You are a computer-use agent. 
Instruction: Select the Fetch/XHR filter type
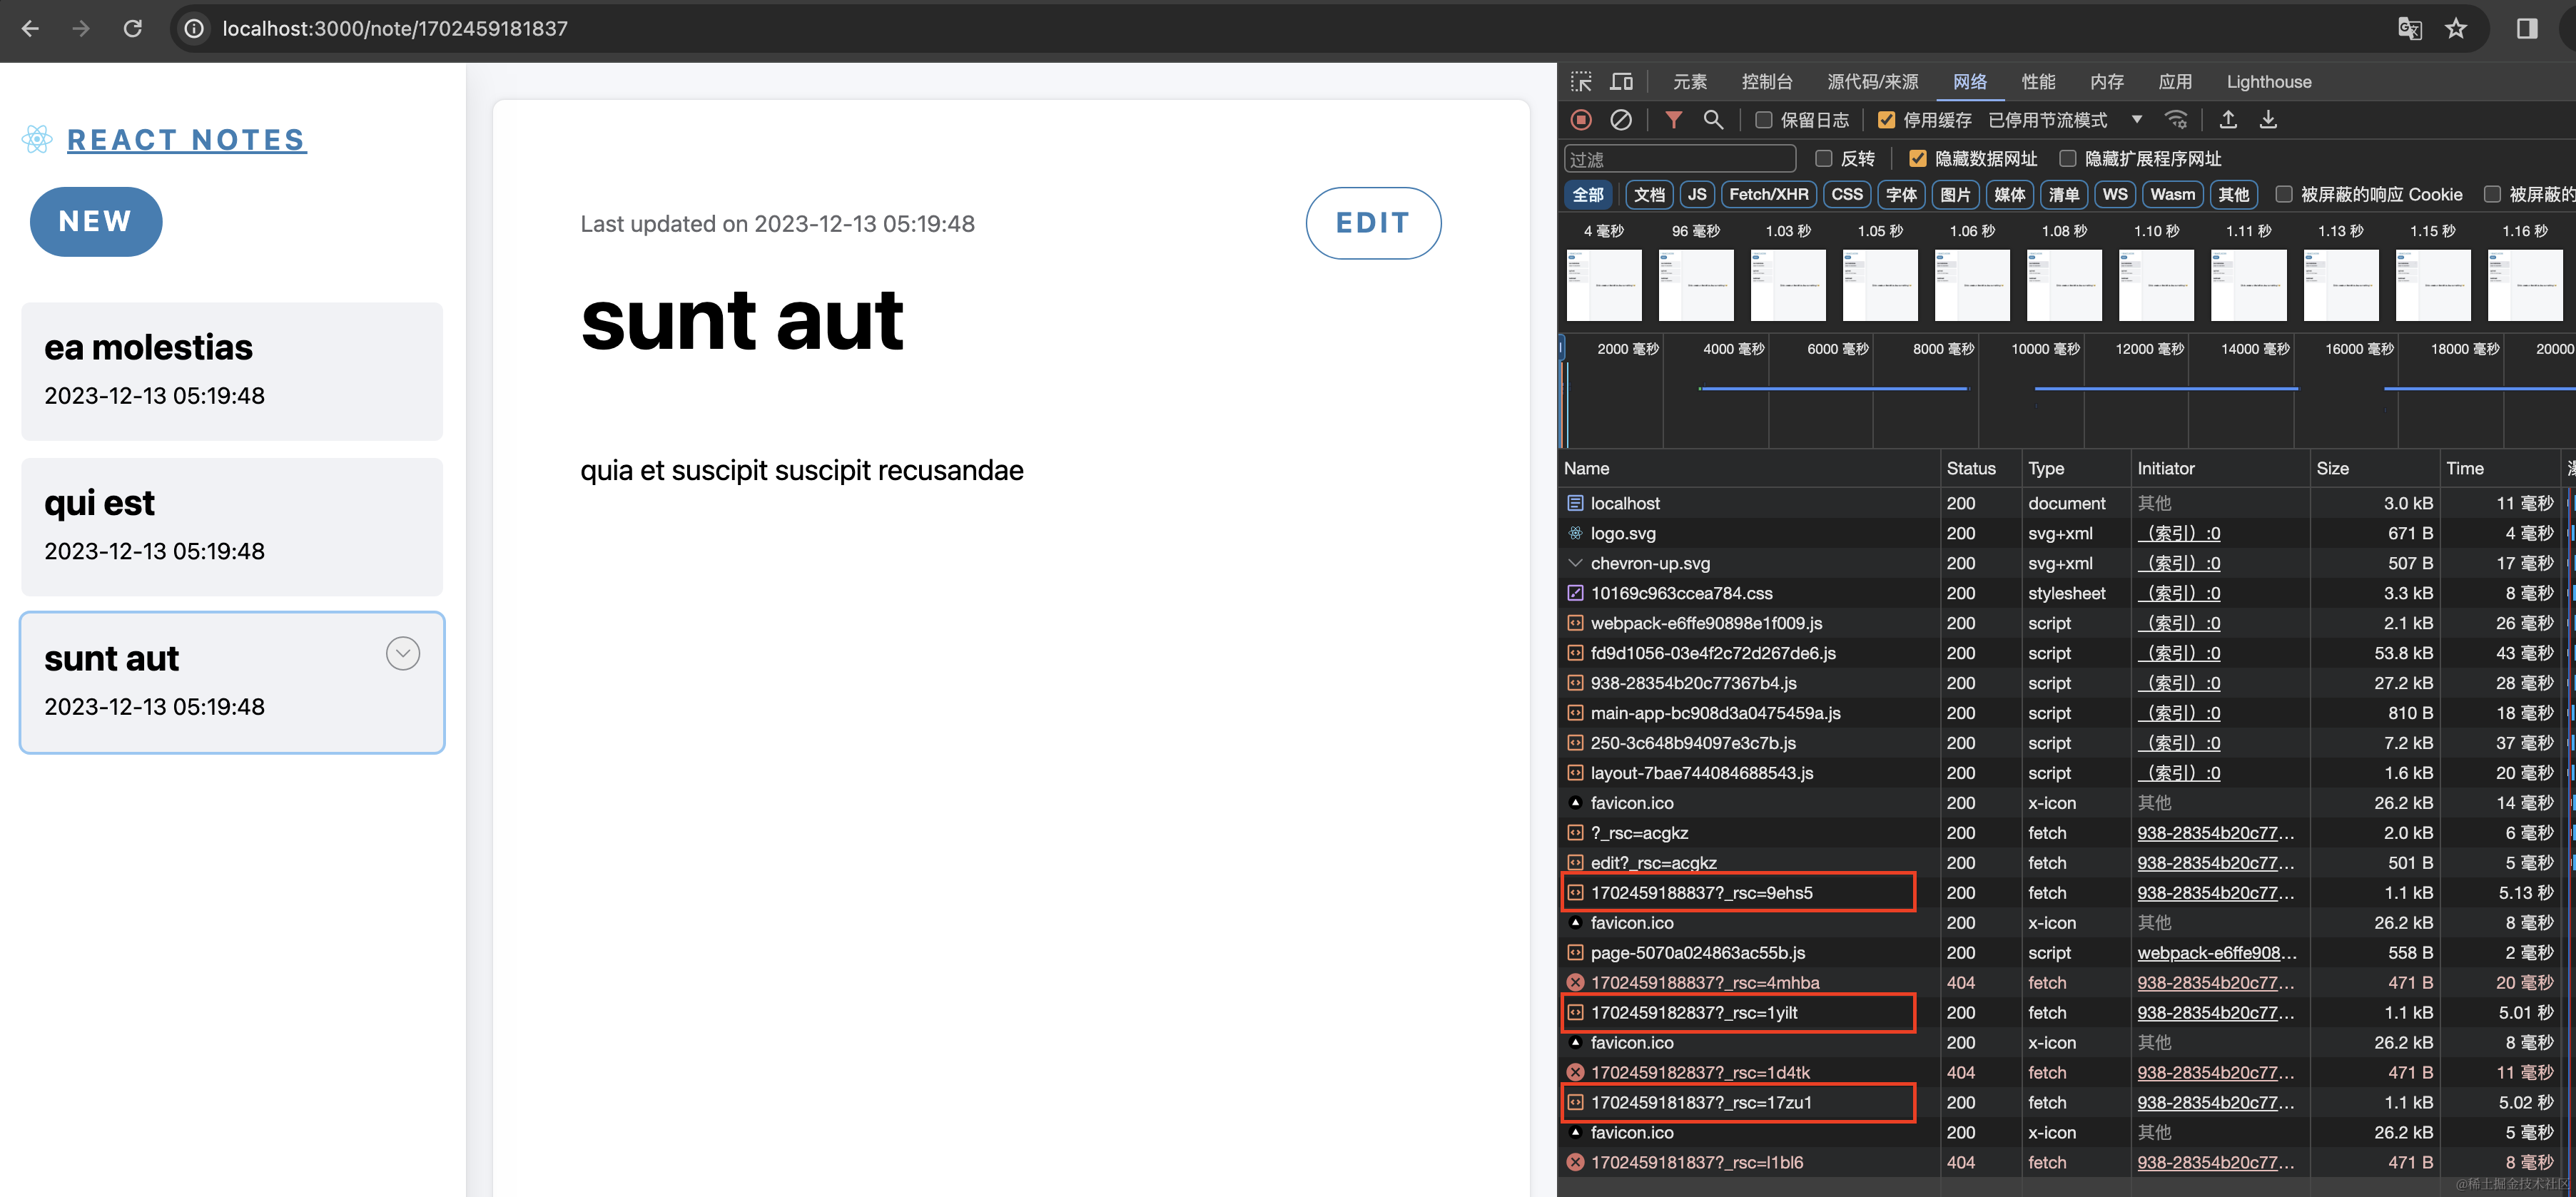pyautogui.click(x=1768, y=194)
